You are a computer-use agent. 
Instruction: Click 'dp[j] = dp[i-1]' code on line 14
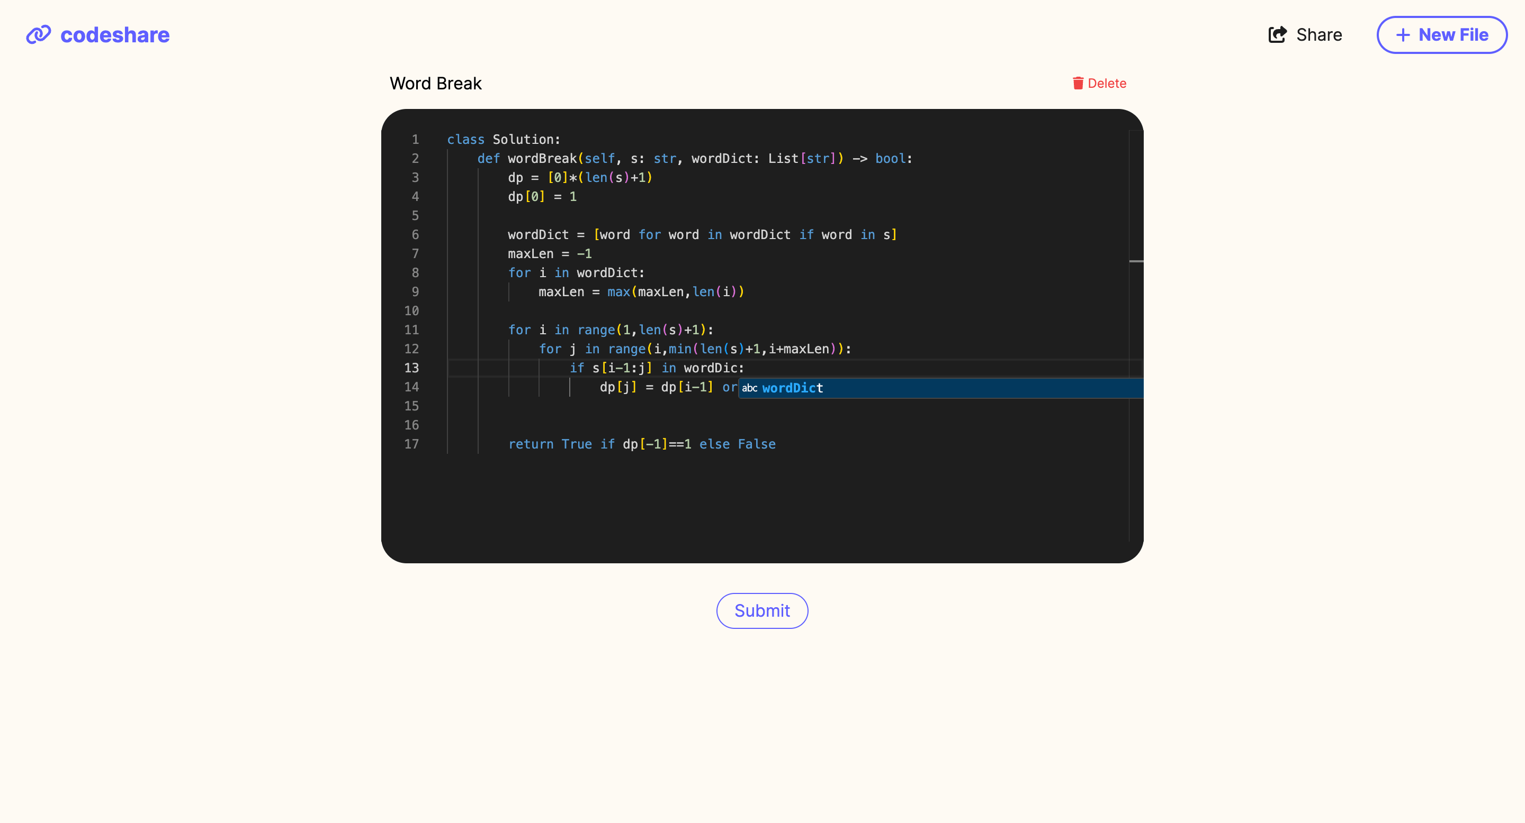tap(657, 387)
